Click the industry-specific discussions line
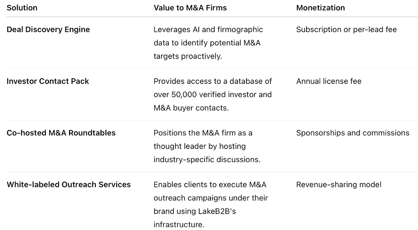Screen dimensions: 418x230 [x=207, y=159]
